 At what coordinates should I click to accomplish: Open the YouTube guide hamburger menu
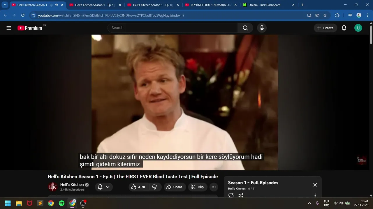tap(9, 28)
